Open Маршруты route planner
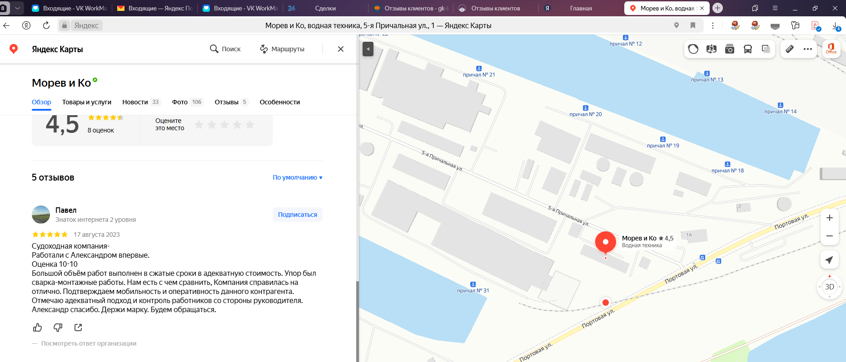The image size is (846, 362). (282, 49)
